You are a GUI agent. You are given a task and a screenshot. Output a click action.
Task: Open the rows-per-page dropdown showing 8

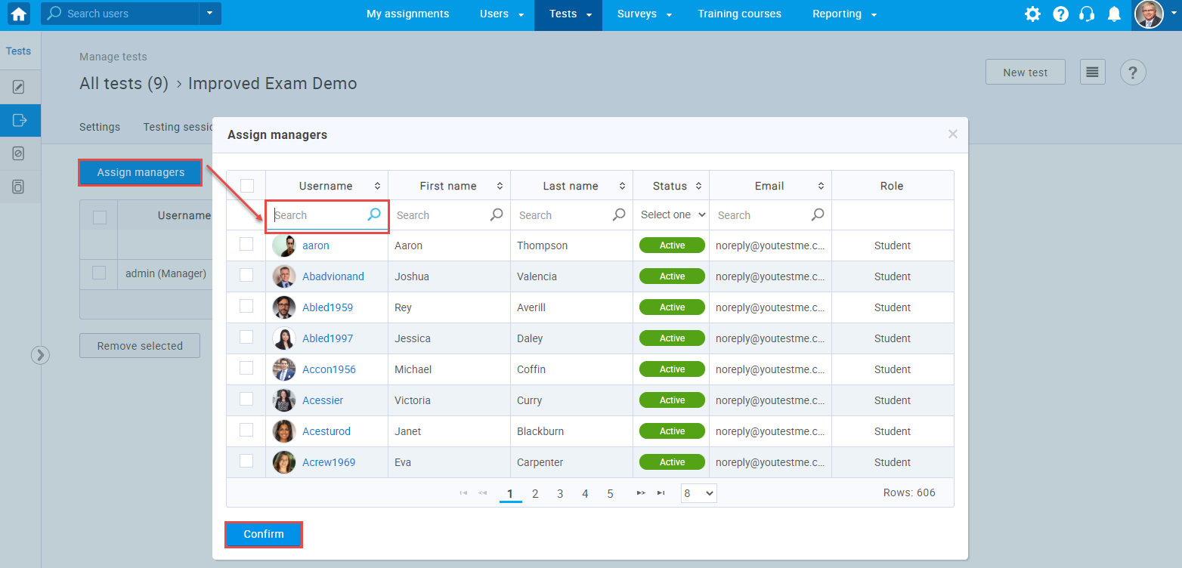[x=698, y=493]
